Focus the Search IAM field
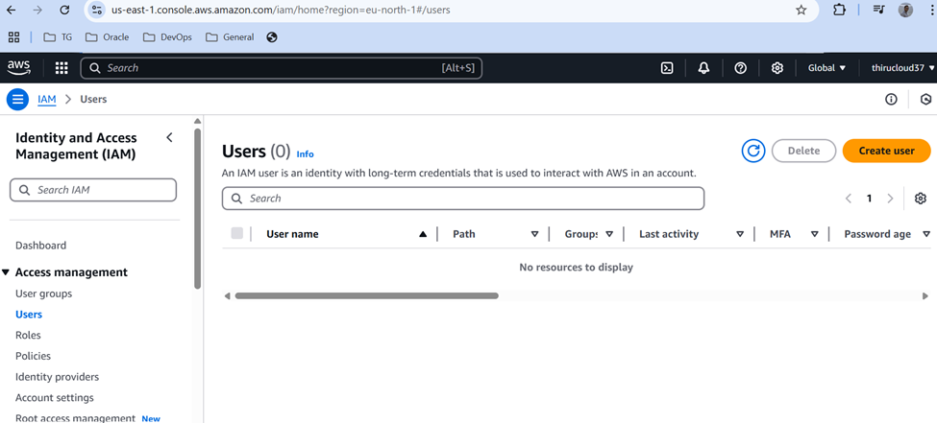 pos(93,190)
